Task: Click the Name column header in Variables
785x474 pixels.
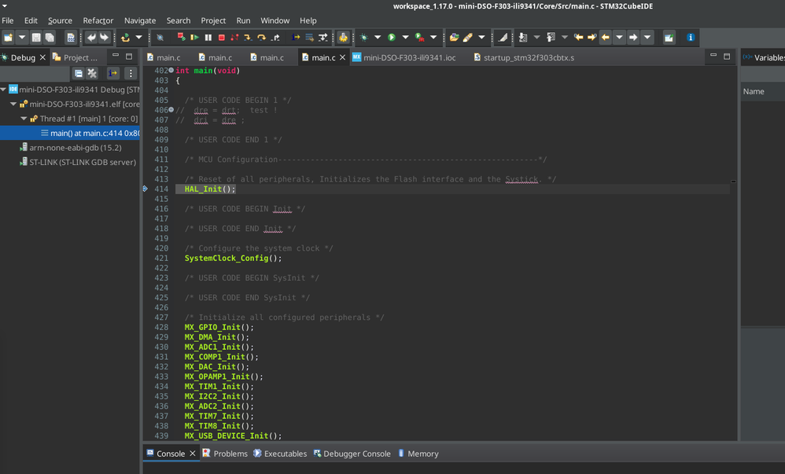Action: pyautogui.click(x=754, y=92)
